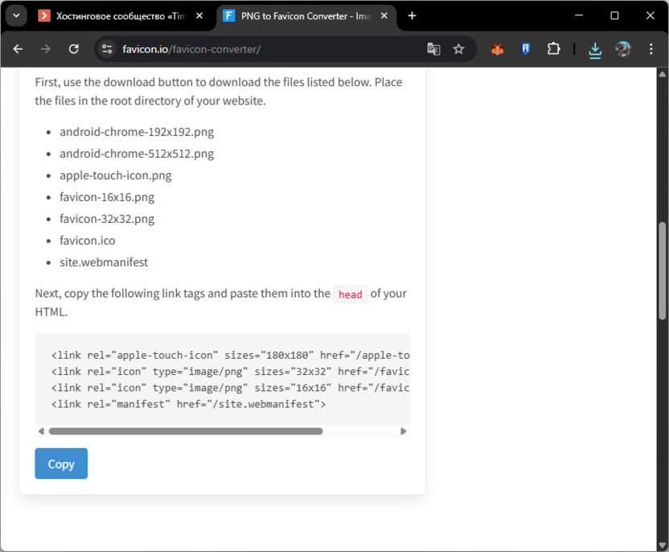Click the code block horizontal scrollbar thumb
Screen dimensions: 669x552
point(186,431)
